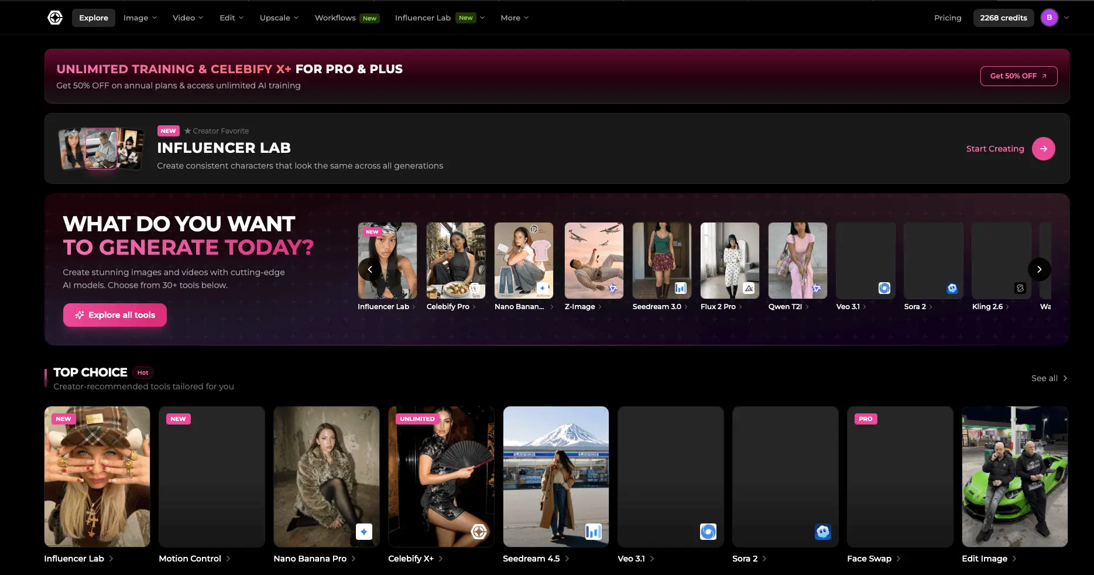Click the Nano Banana carousel sparkle icon
The width and height of the screenshot is (1094, 575).
pyautogui.click(x=544, y=288)
